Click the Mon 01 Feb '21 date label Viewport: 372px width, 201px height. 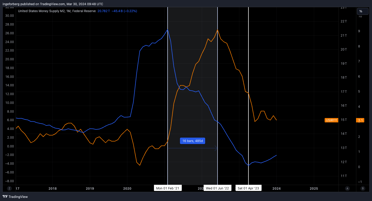click(x=168, y=188)
